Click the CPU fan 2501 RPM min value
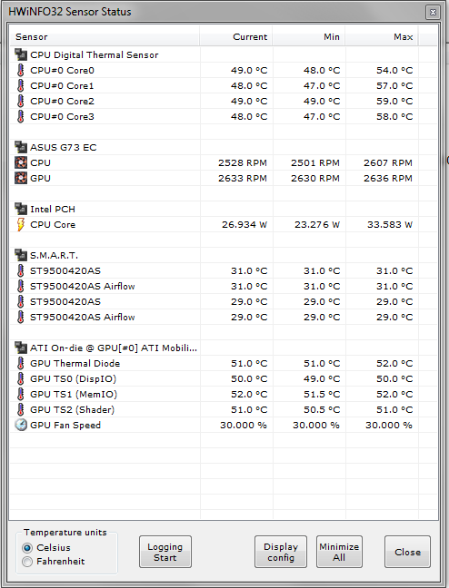Image resolution: width=449 pixels, height=588 pixels. (x=315, y=163)
